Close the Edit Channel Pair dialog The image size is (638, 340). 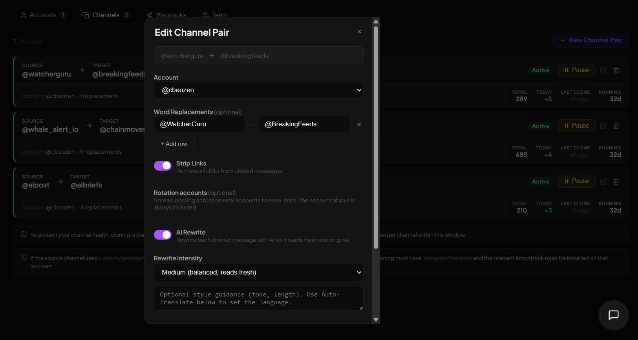[359, 32]
